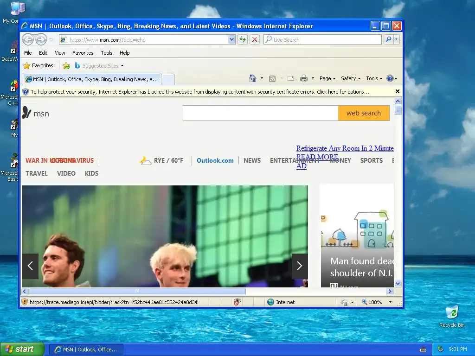Click the MSN butterfly logo
Viewport: 475px width, 356px height.
[x=26, y=113]
